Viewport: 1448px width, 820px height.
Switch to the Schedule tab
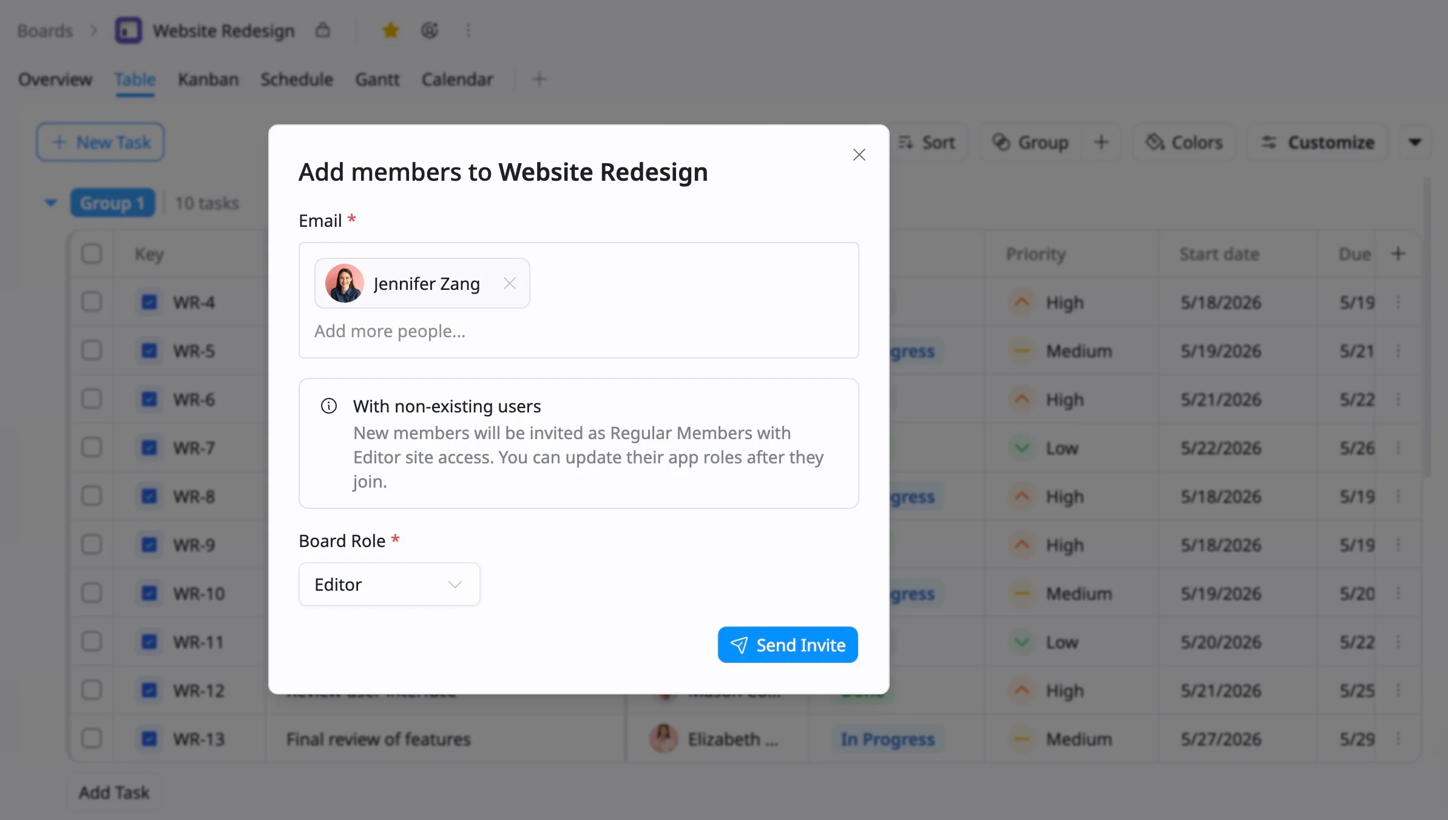coord(297,79)
